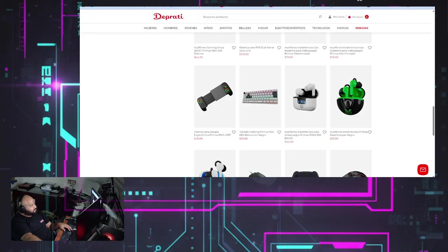The image size is (448, 252).
Task: Open the JÓVENES menu
Action: click(190, 28)
